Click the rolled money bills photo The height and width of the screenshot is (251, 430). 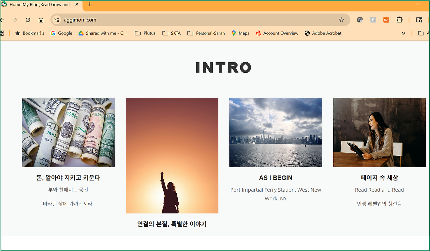68,132
